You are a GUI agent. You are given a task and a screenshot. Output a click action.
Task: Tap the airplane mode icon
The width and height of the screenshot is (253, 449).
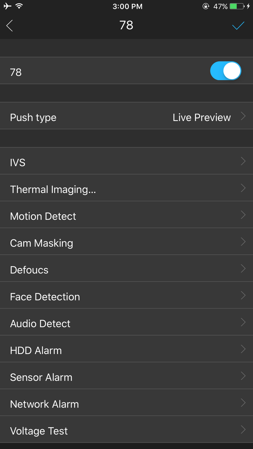click(8, 6)
